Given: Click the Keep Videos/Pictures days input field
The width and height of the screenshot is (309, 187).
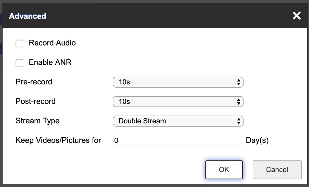Looking at the screenshot, I should (177, 140).
